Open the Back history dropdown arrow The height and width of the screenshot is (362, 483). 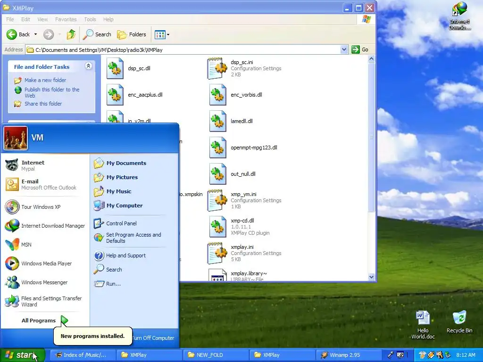[x=35, y=34]
